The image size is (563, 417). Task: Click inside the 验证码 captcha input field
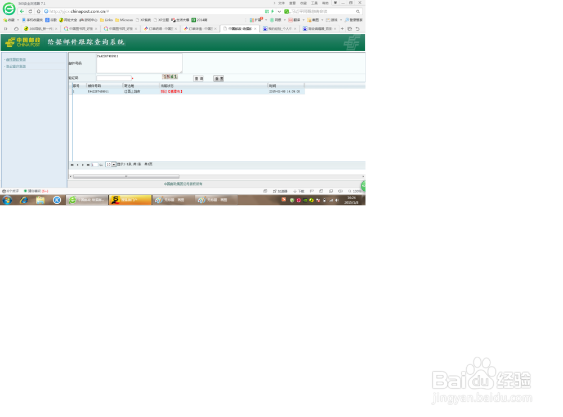click(114, 78)
